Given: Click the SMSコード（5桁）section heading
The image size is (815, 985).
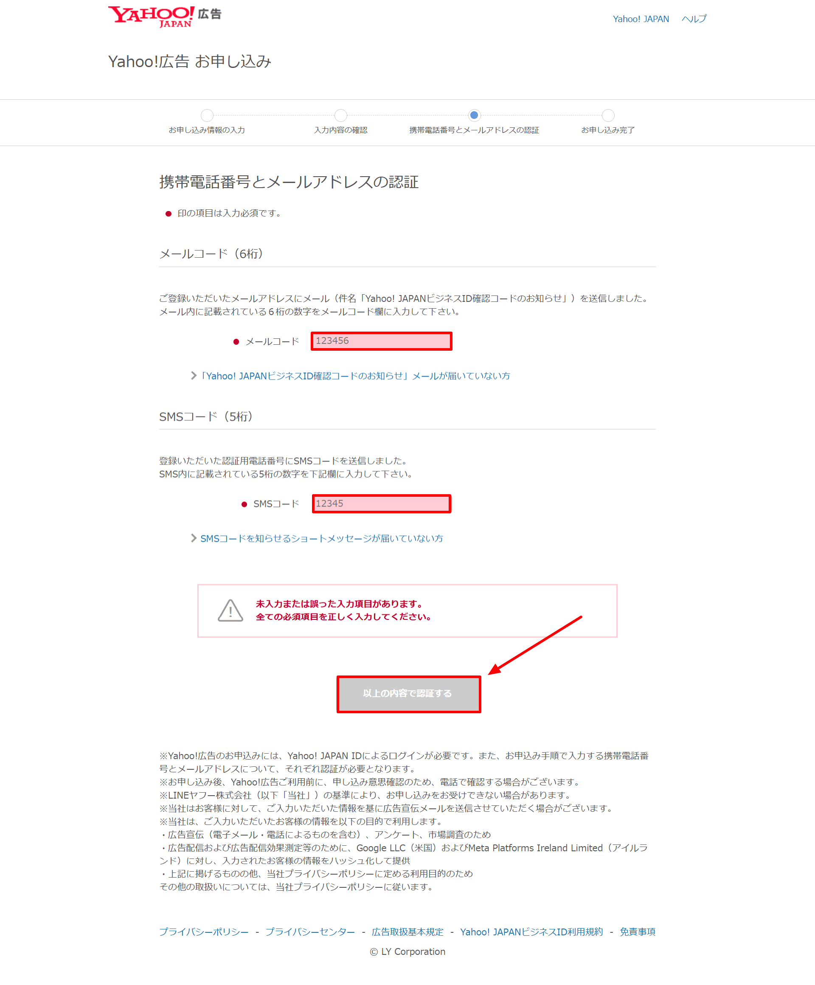Looking at the screenshot, I should [206, 417].
